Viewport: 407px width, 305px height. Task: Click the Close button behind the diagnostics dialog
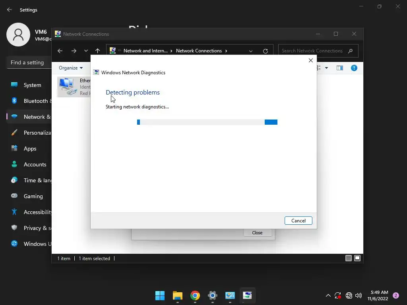[257, 233]
